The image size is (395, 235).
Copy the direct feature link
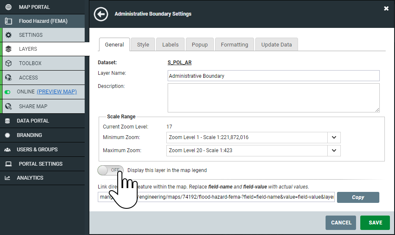(358, 197)
